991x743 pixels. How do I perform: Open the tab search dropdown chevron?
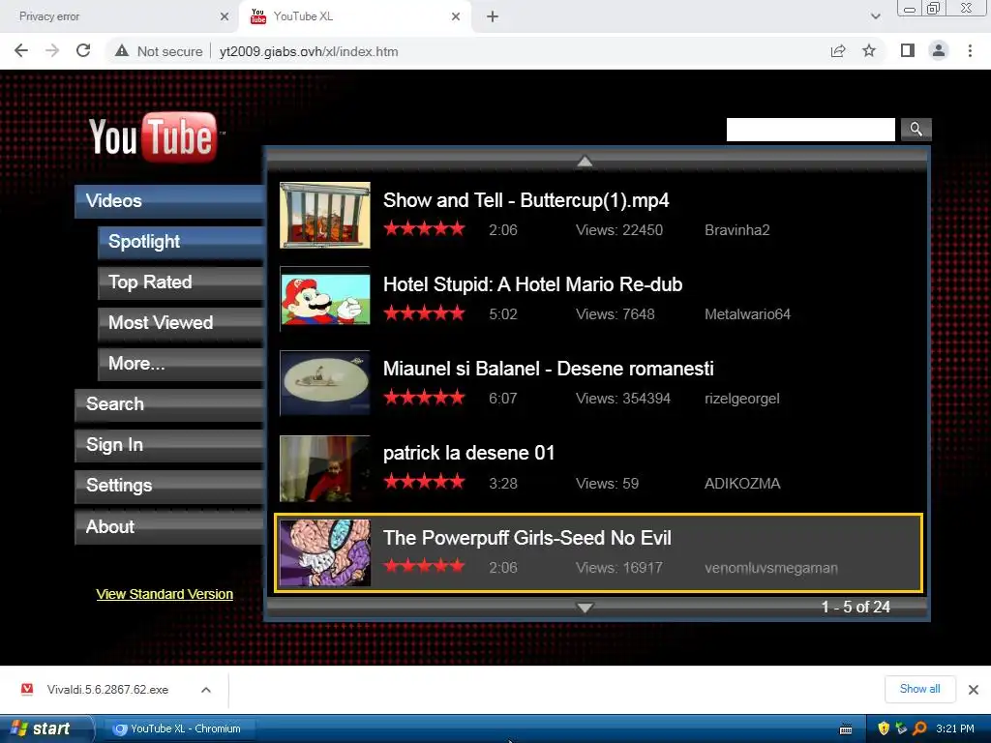click(875, 16)
